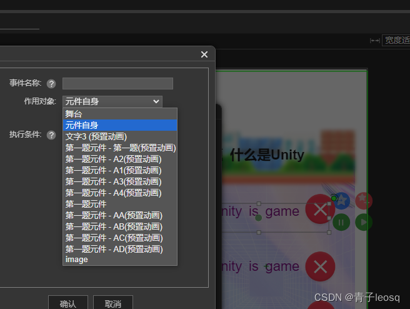Image resolution: width=410 pixels, height=309 pixels.
Task: Select 第一题元件 - 第一题(预置动画) option
Action: coord(120,148)
